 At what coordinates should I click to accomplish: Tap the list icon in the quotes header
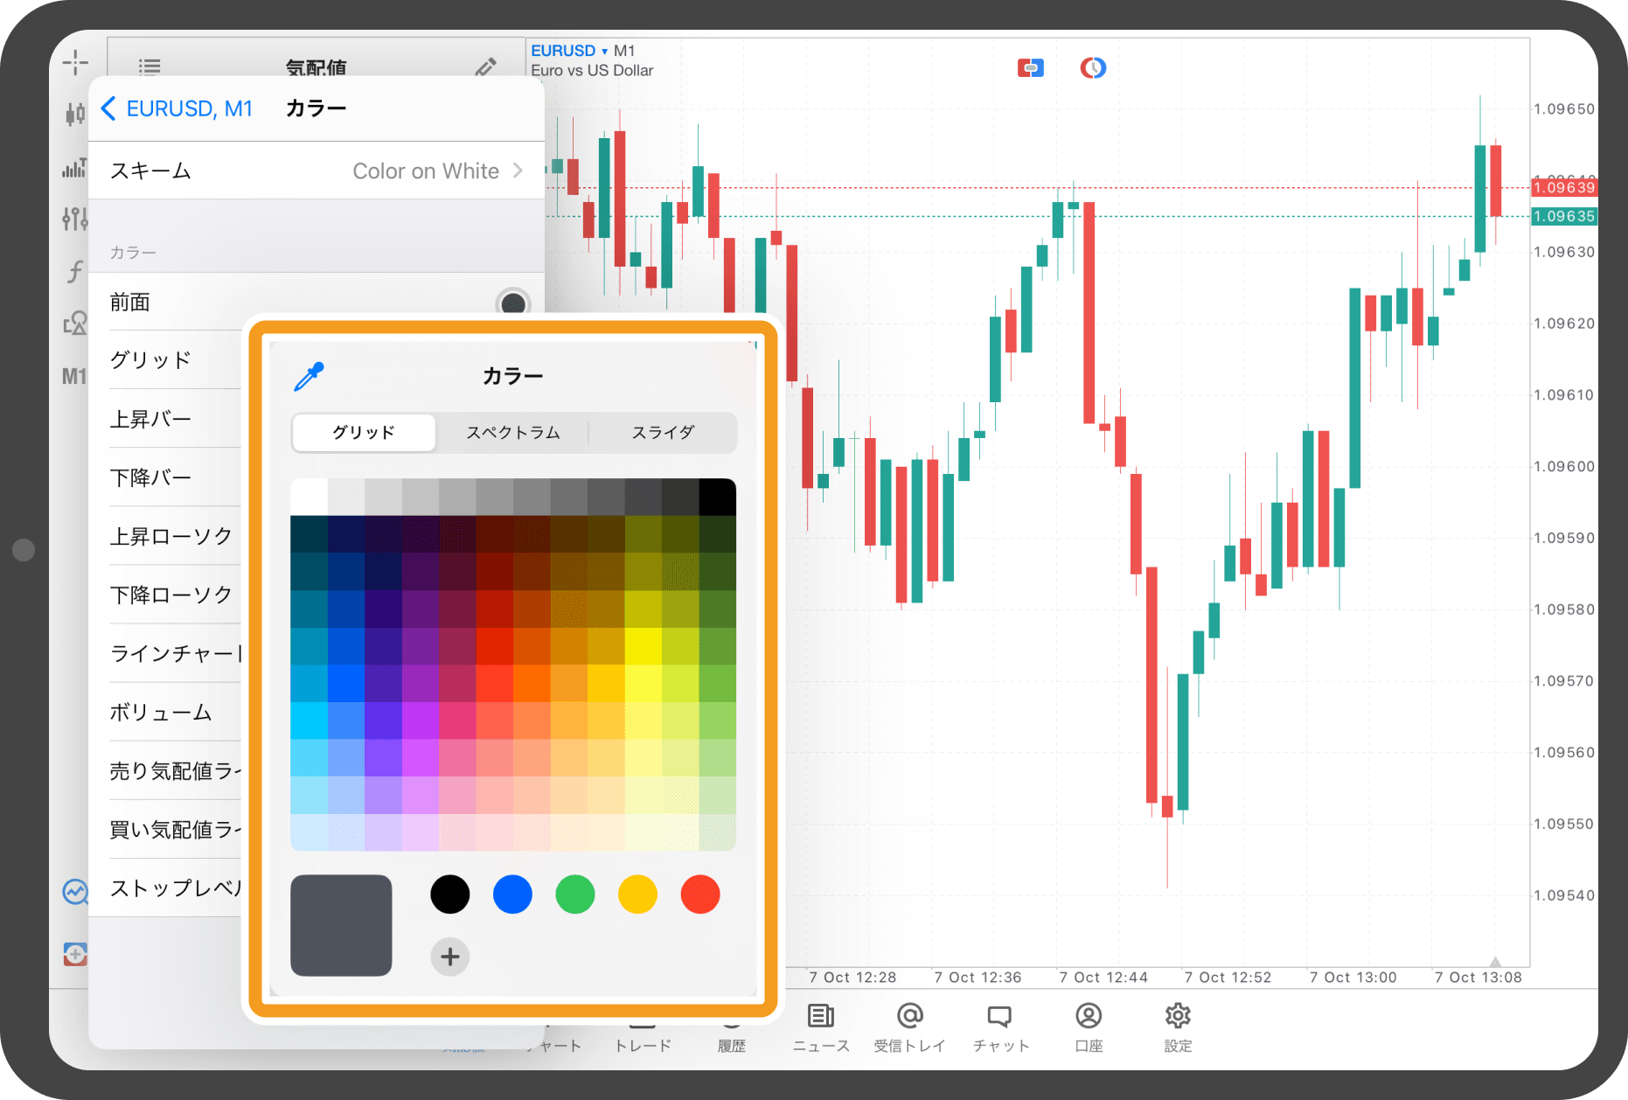click(x=150, y=67)
